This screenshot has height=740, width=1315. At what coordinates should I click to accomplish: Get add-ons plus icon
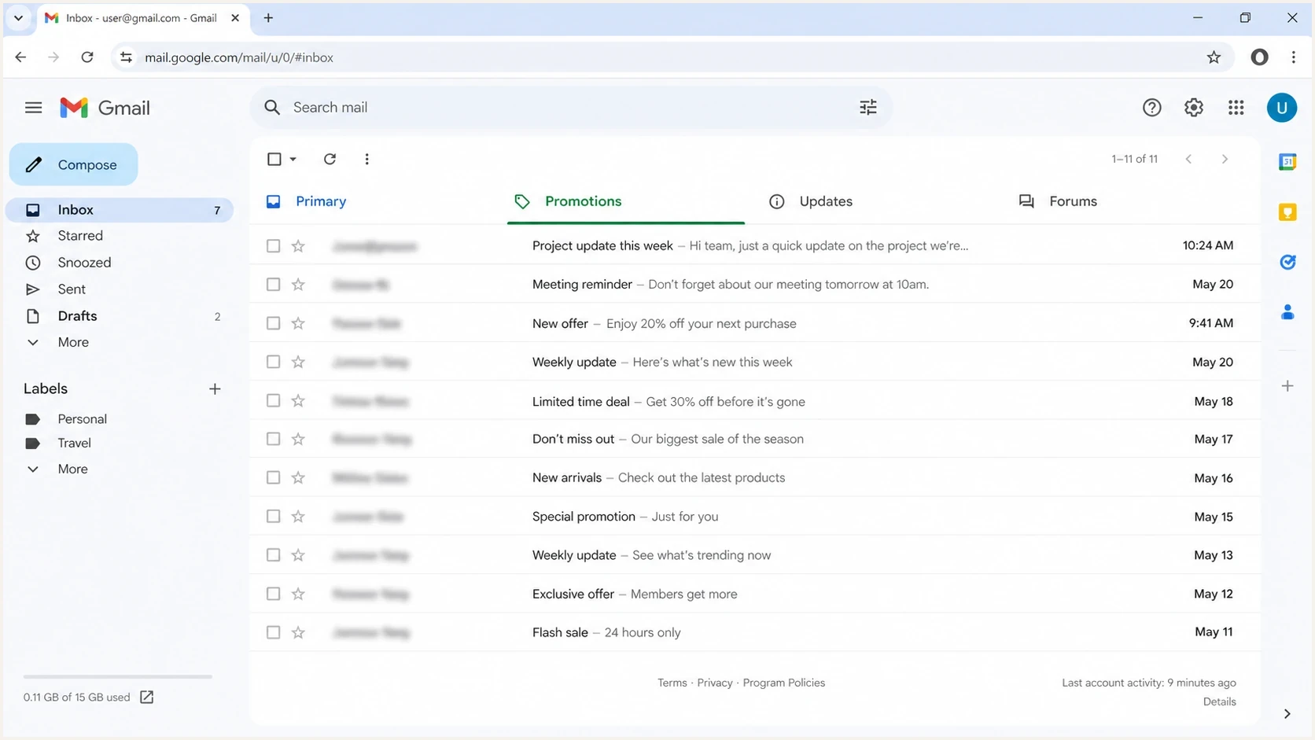[x=1287, y=386]
